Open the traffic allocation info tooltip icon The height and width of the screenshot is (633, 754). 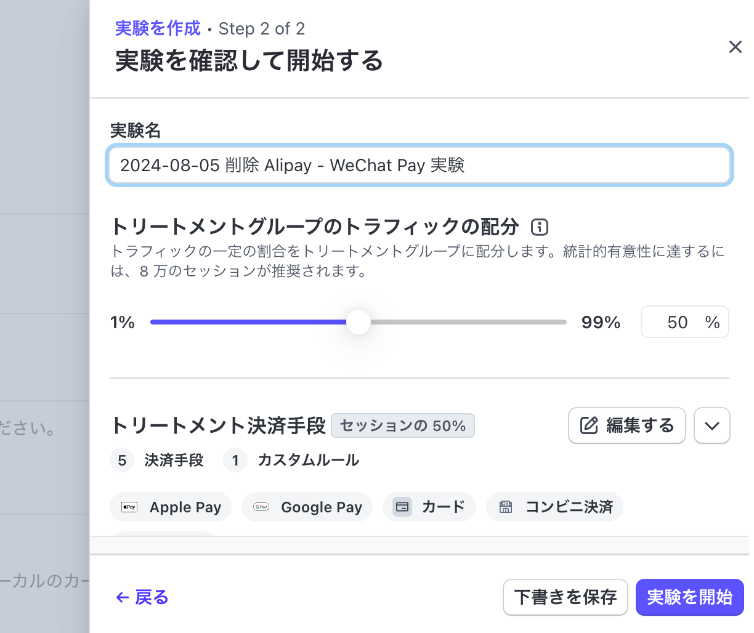click(539, 227)
